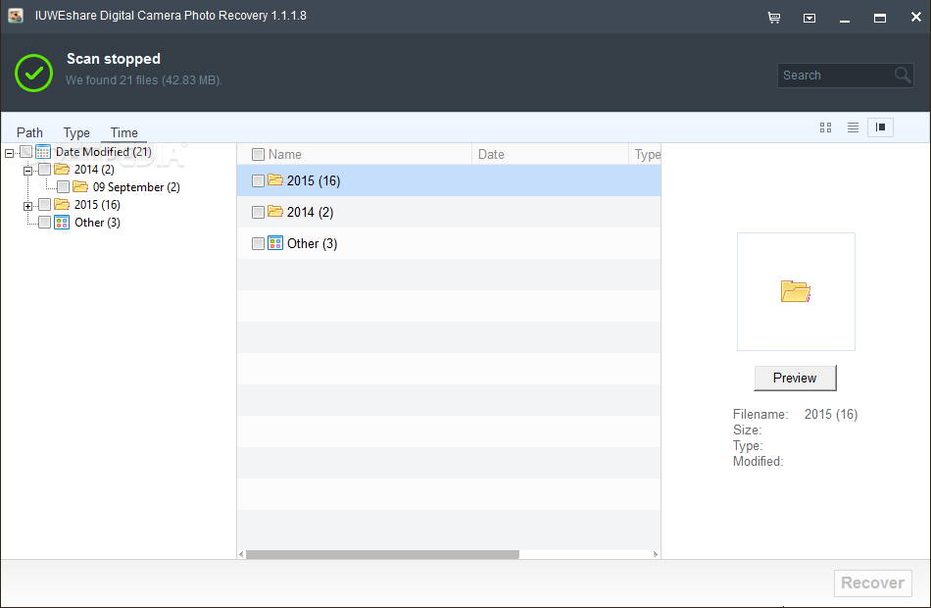Select the Time tab
This screenshot has width=931, height=608.
[x=124, y=132]
